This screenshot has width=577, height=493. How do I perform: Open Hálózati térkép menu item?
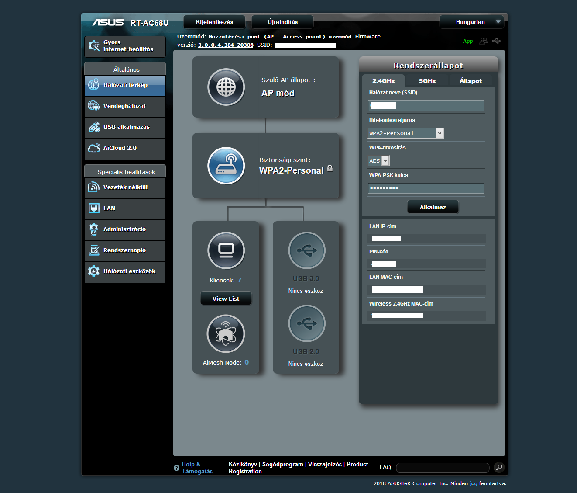point(125,85)
